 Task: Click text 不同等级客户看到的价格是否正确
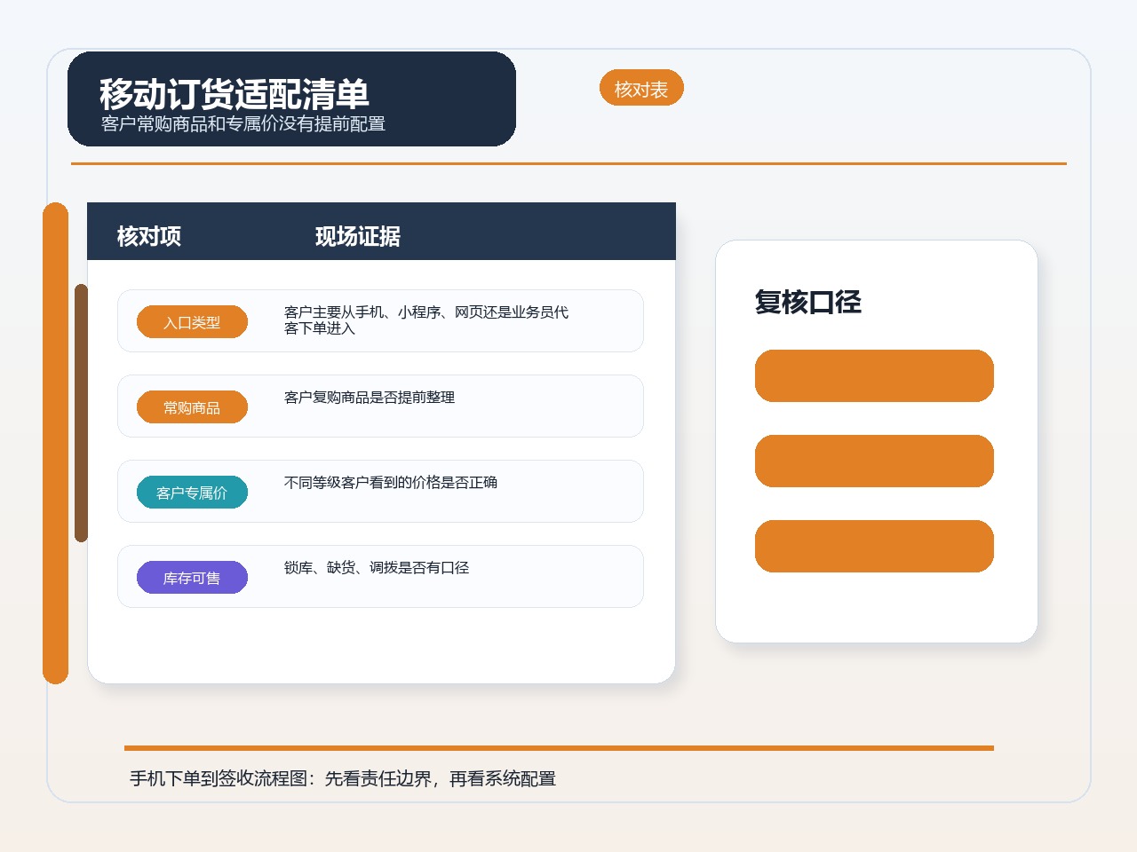pyautogui.click(x=391, y=483)
